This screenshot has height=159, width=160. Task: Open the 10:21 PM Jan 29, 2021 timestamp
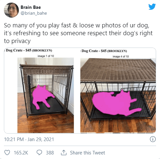[x=29, y=139]
